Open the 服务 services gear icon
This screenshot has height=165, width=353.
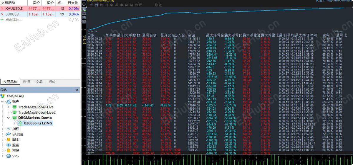(9, 145)
